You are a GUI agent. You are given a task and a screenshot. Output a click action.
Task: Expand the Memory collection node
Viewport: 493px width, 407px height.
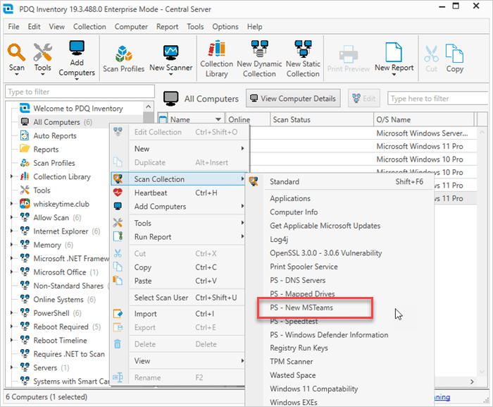(x=12, y=245)
